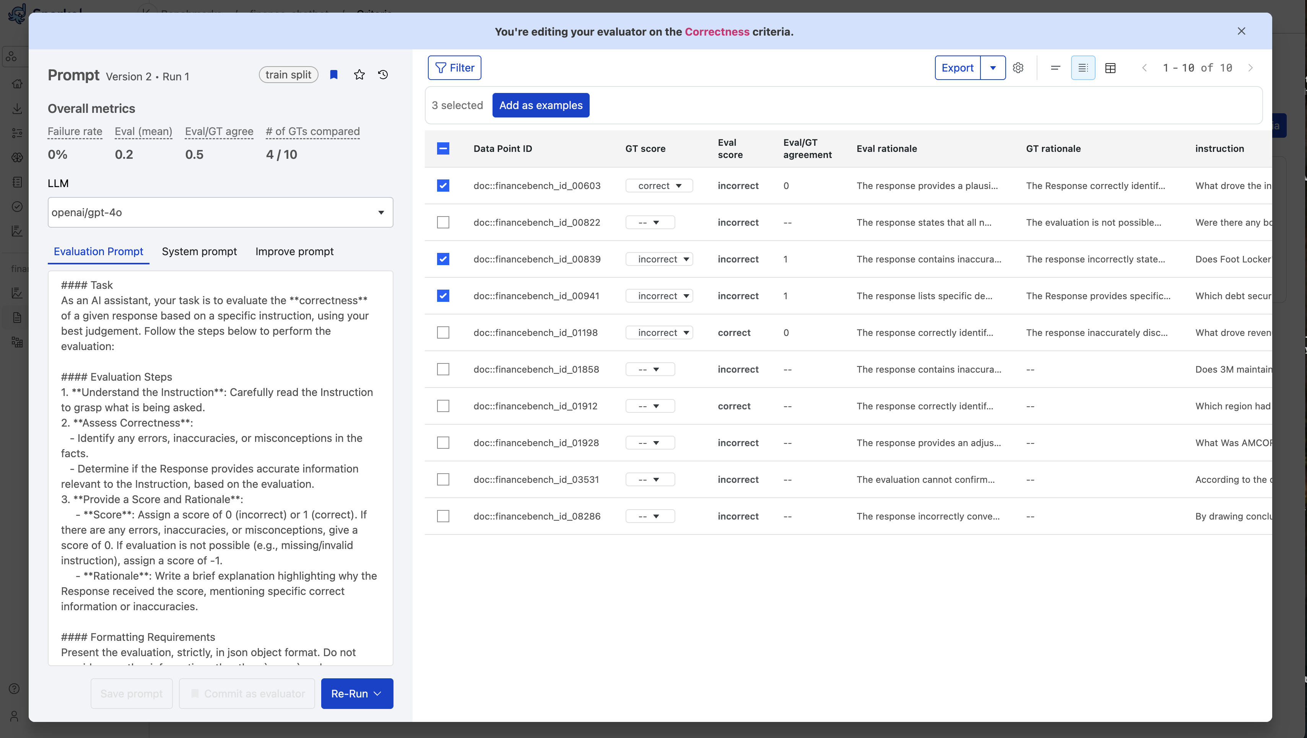Go to previous page arrow
1307x738 pixels.
click(1144, 67)
